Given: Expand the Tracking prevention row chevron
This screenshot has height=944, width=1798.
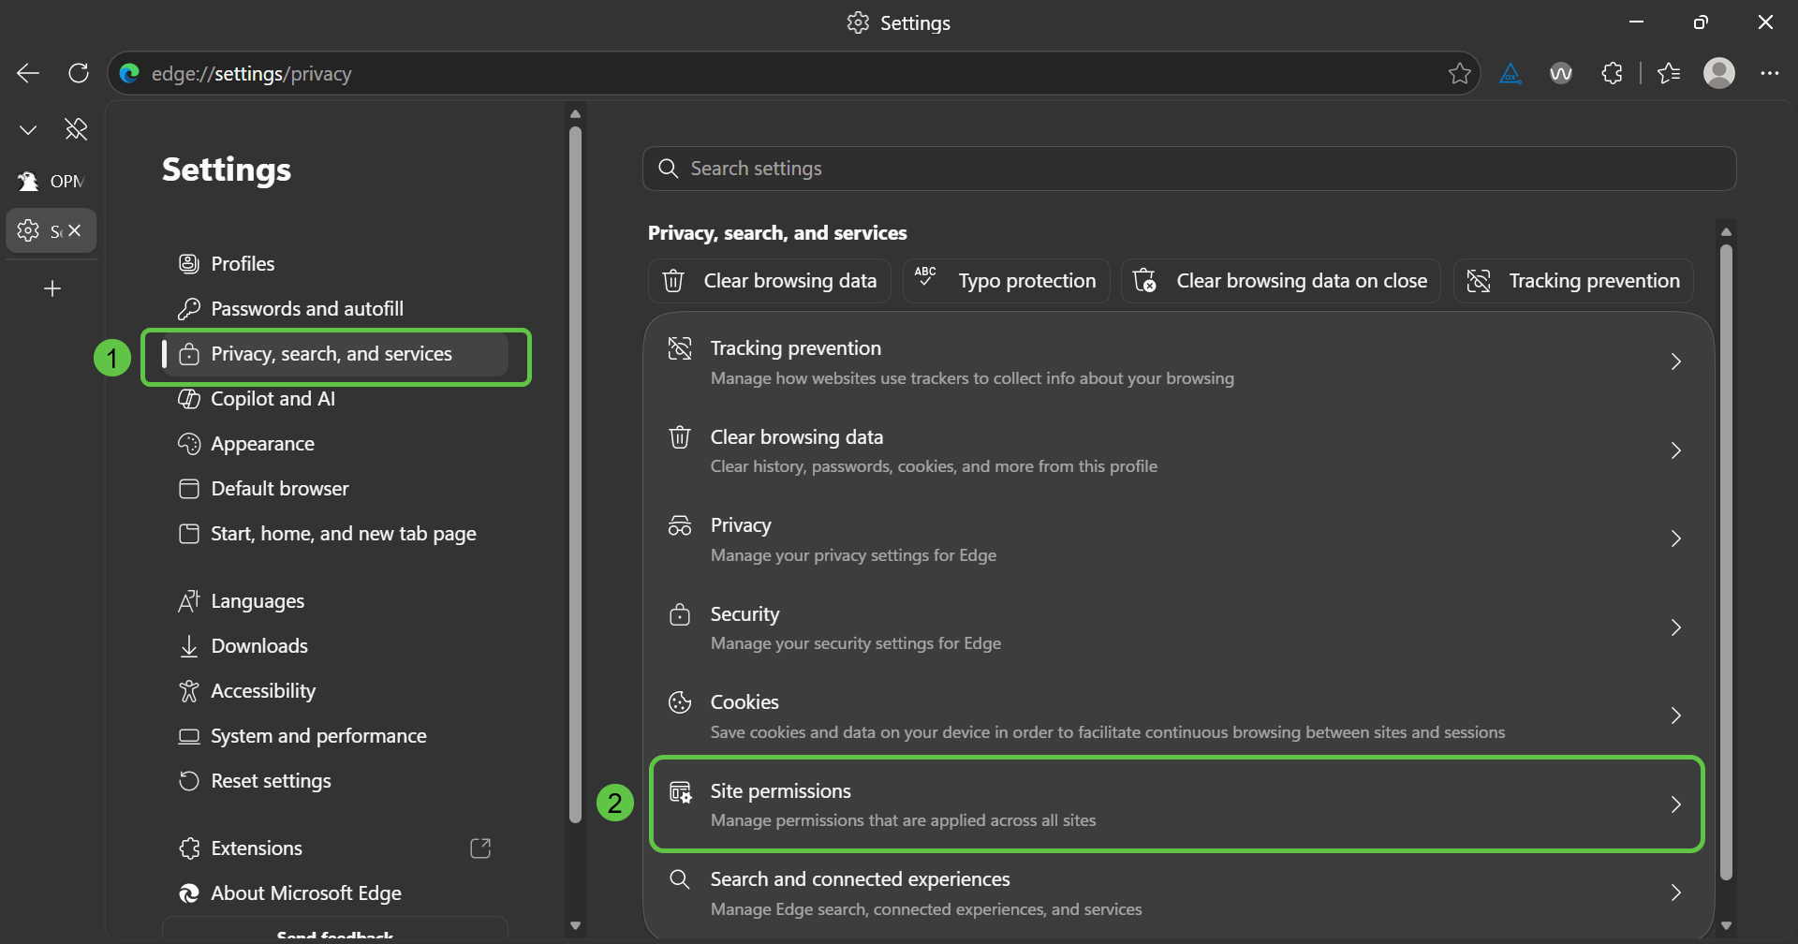Looking at the screenshot, I should pos(1676,361).
